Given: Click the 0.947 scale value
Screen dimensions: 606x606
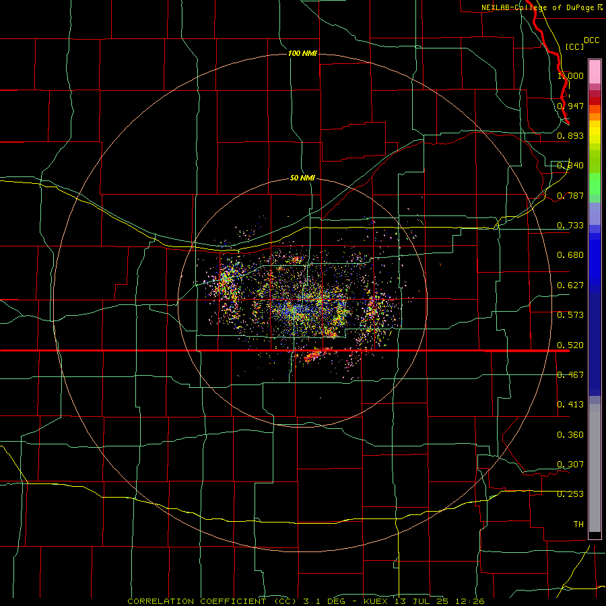Looking at the screenshot, I should [570, 106].
